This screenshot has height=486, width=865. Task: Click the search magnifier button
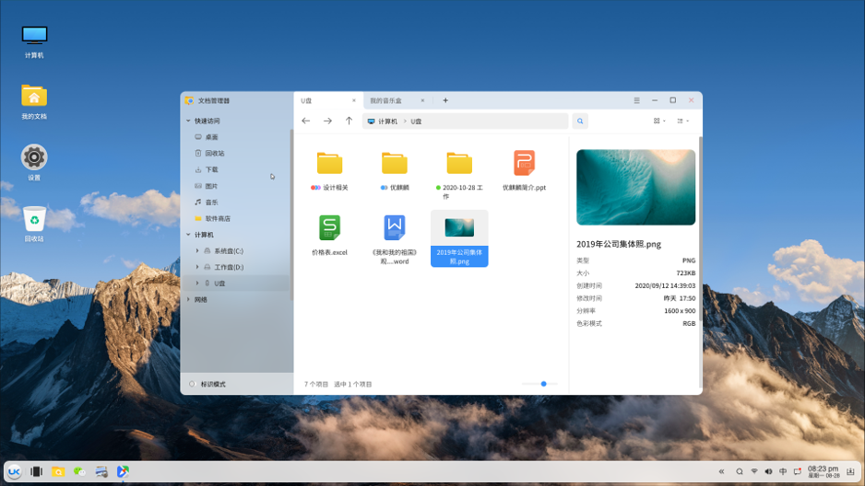[580, 121]
